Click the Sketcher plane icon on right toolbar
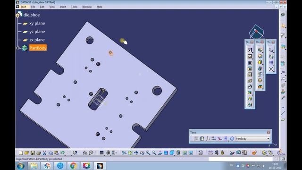302x170 pixels. [283, 35]
